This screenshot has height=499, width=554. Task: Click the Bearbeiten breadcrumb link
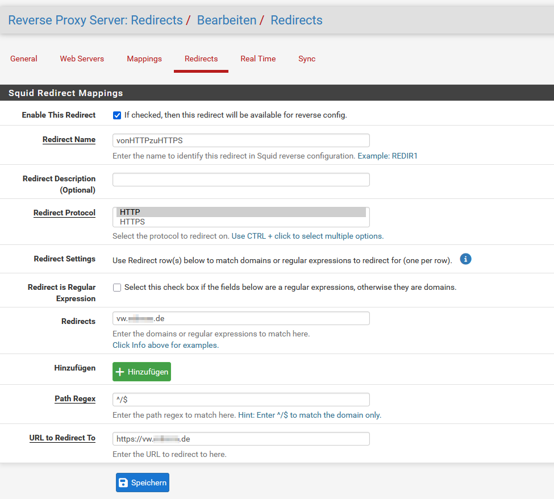227,20
